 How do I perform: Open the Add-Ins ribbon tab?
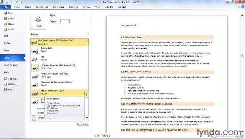coord(109,7)
